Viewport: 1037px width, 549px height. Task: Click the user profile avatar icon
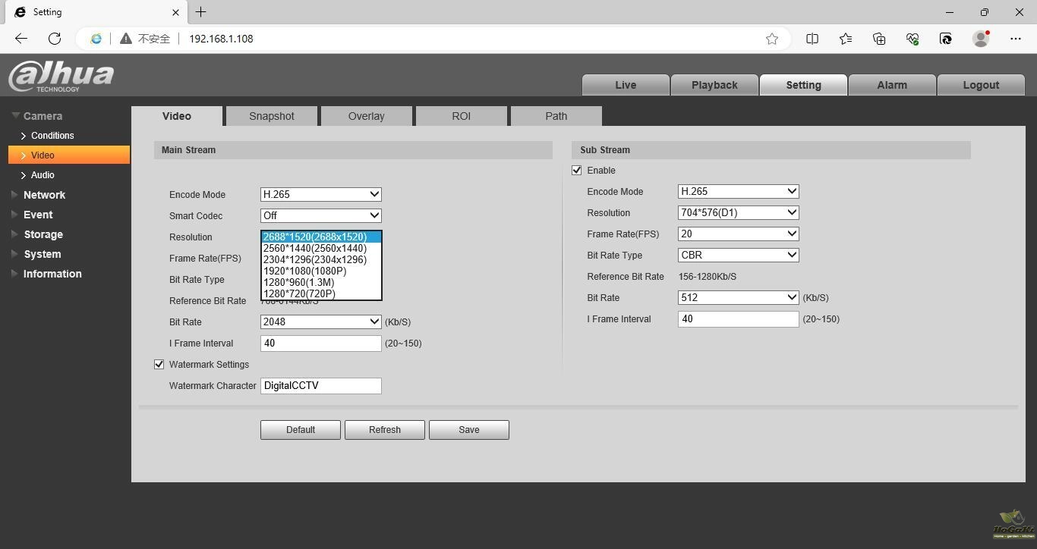tap(981, 39)
